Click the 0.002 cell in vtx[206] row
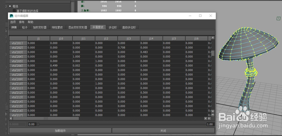 (84, 66)
